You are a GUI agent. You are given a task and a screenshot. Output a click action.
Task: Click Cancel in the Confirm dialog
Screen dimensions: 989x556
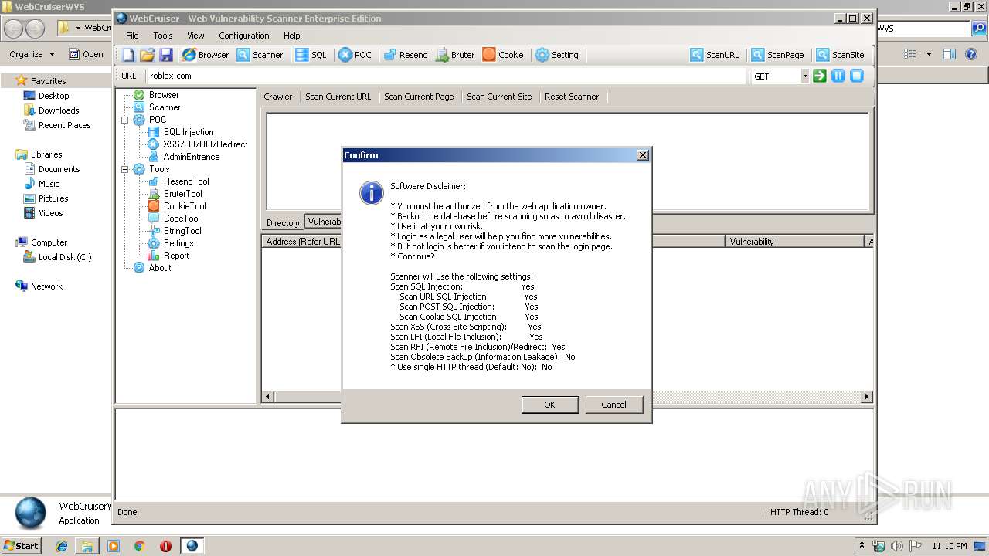[x=614, y=405]
